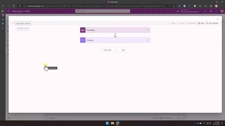
Task: Click Undo in the flow toolbar
Action: pos(172,23)
